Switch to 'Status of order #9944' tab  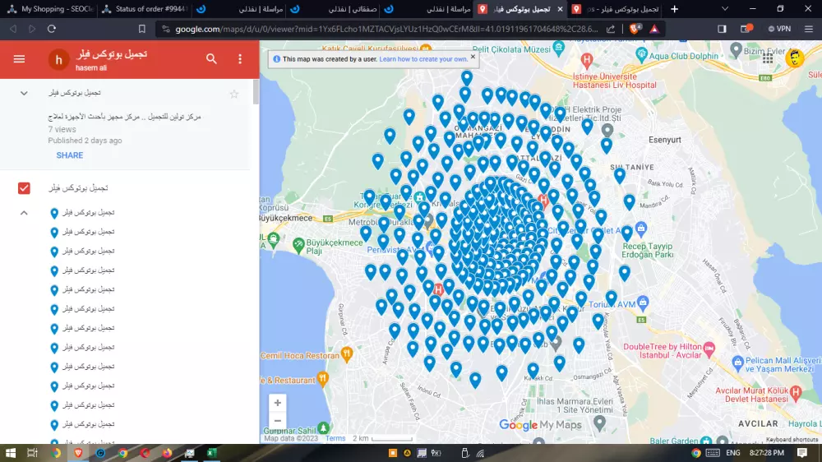coord(144,9)
